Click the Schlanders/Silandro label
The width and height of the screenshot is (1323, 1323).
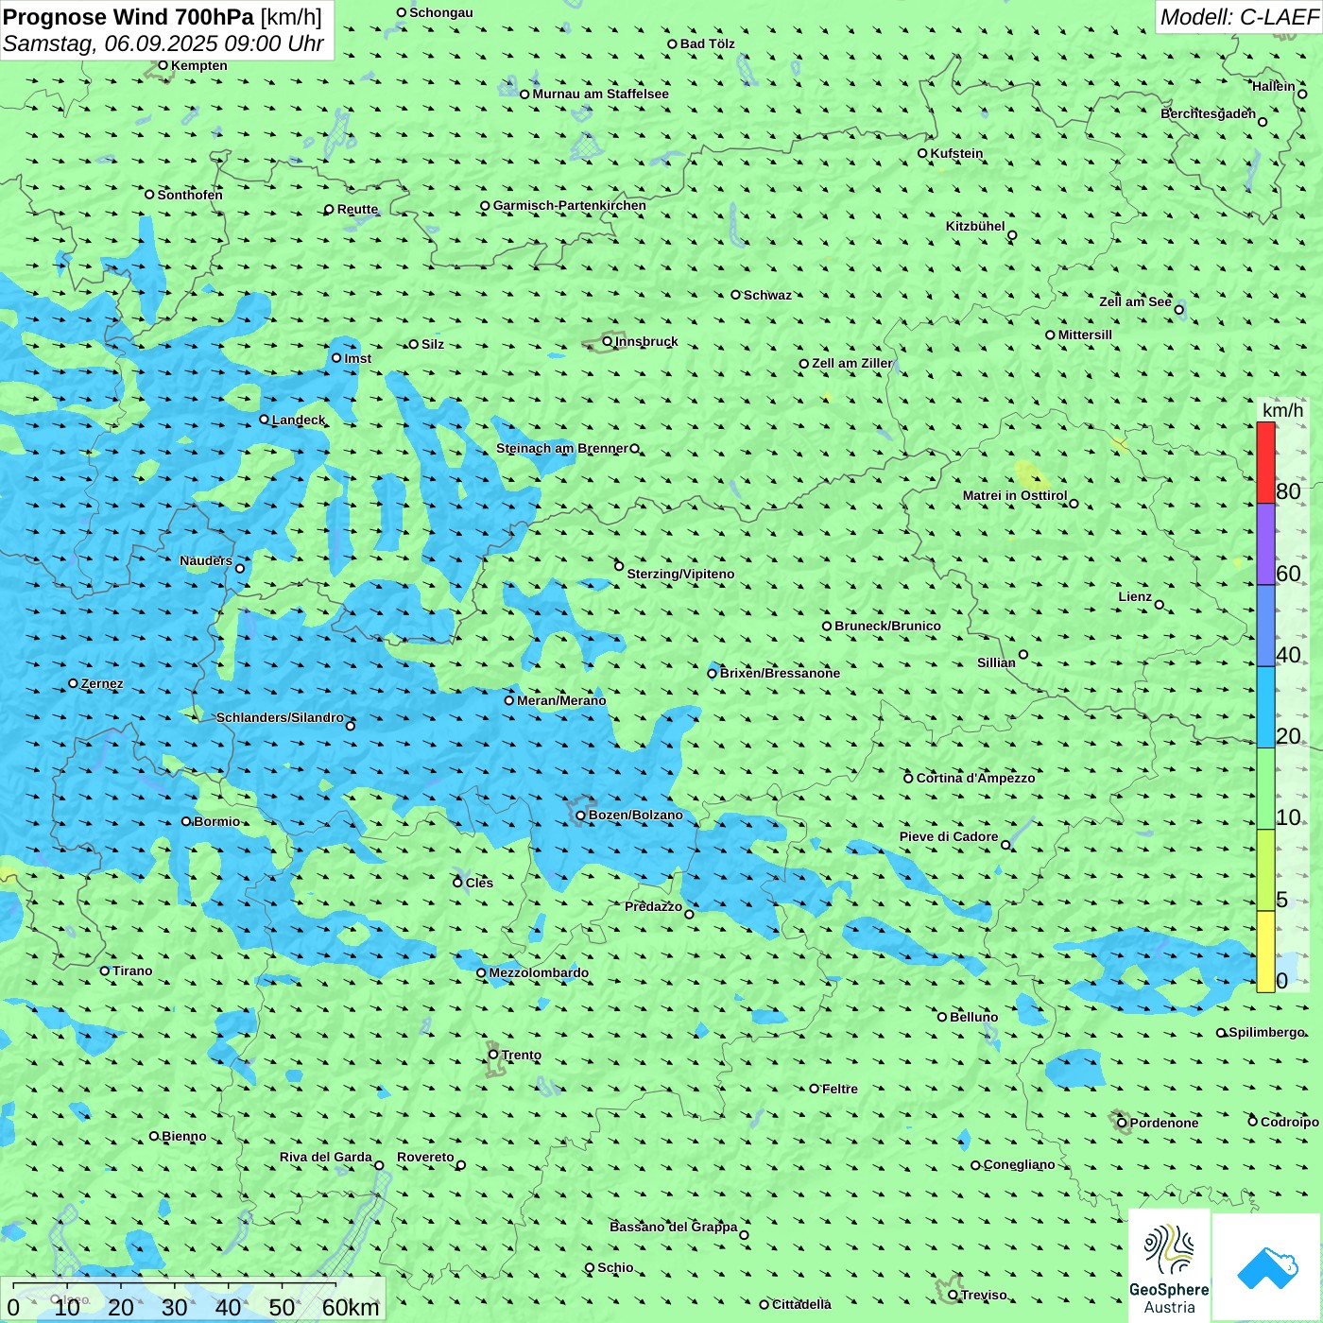[280, 717]
